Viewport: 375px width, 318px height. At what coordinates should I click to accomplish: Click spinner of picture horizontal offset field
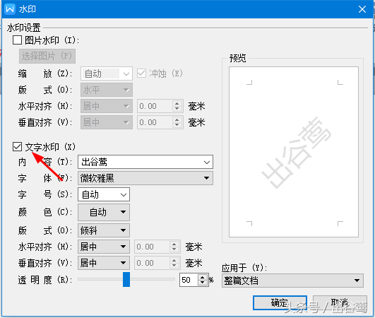point(177,106)
